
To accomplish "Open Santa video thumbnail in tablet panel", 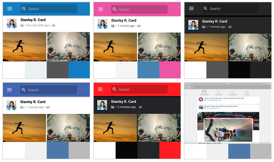I will coord(228,130).
